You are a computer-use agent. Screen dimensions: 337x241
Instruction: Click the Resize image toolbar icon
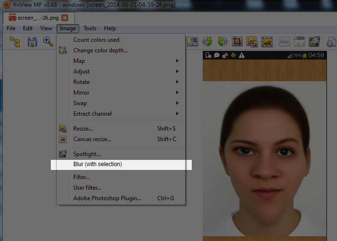[252, 42]
